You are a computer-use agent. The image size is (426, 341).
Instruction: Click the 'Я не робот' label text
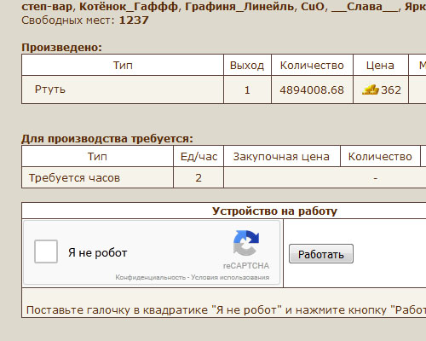pyautogui.click(x=97, y=252)
